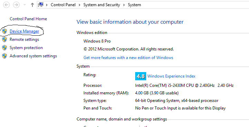This screenshot has width=249, height=127.
Task: Click the 2012 Microsoft Corporation copyright text
Action: [x=129, y=49]
